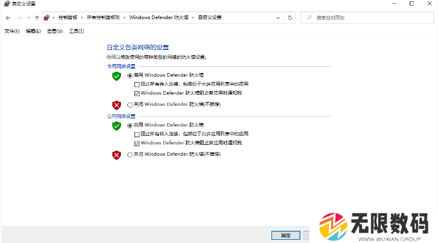Turn off firewall for private network
This screenshot has height=243, width=438.
click(130, 105)
